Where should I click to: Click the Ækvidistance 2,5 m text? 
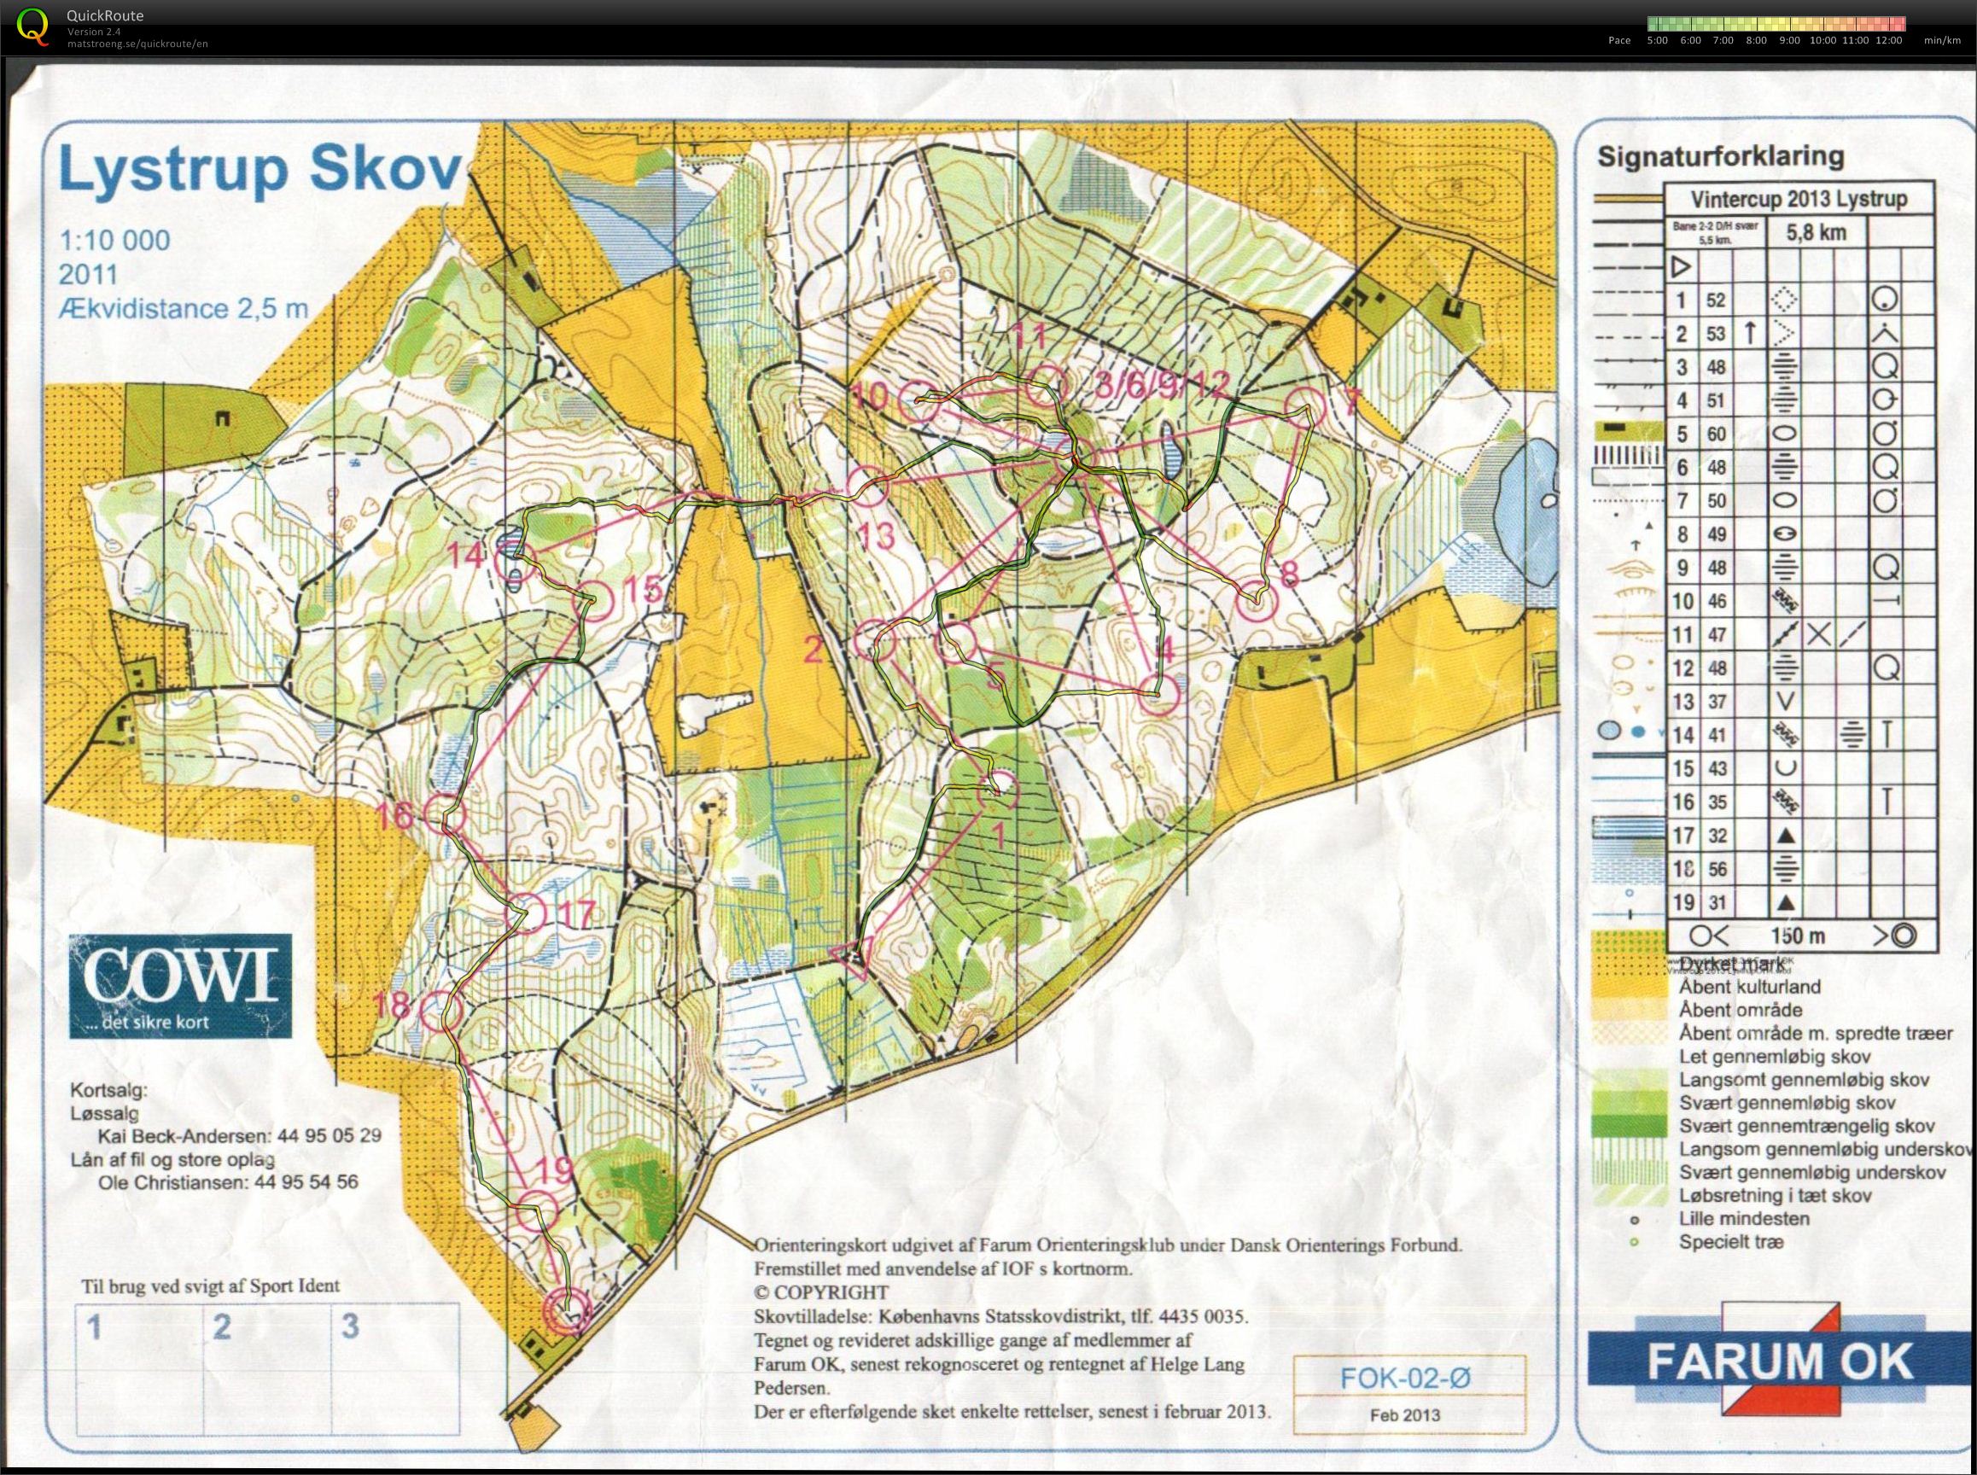coord(183,309)
